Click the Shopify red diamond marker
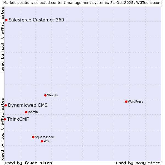 [x=45, y=95]
